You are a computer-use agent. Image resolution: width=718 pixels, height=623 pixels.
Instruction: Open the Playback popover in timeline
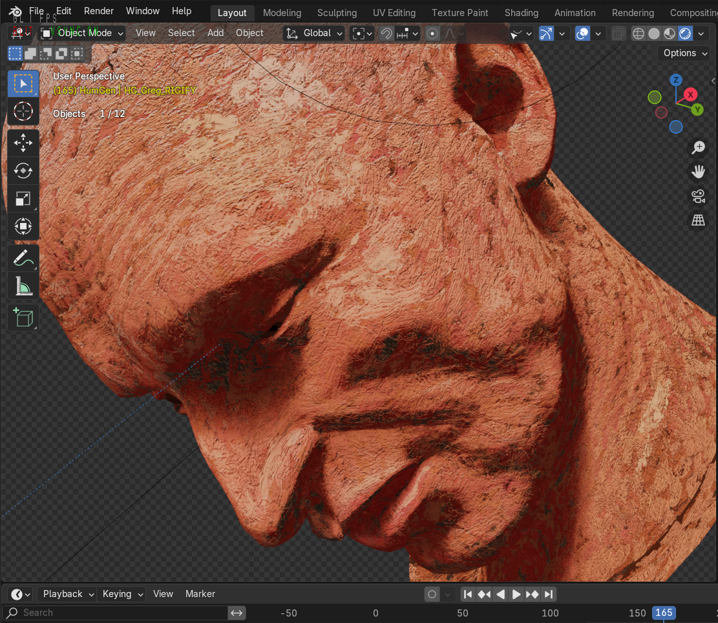67,594
